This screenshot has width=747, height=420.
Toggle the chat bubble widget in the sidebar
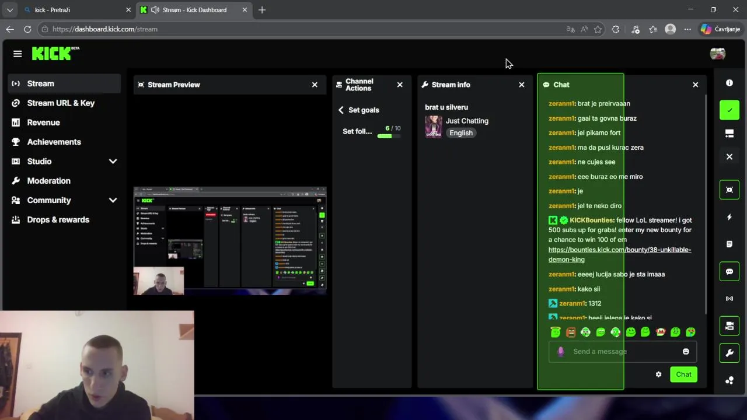[x=729, y=272]
